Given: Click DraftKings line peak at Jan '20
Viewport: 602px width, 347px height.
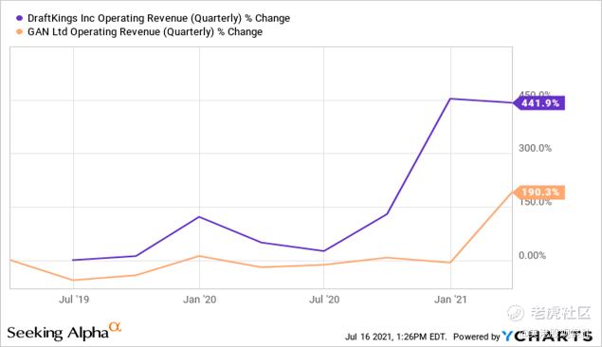Looking at the screenshot, I should click(199, 217).
